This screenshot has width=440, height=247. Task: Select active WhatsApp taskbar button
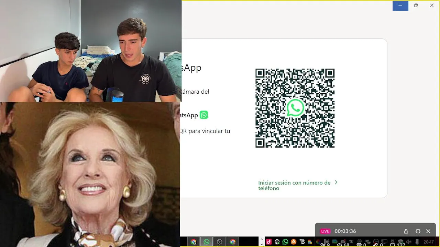(206, 242)
